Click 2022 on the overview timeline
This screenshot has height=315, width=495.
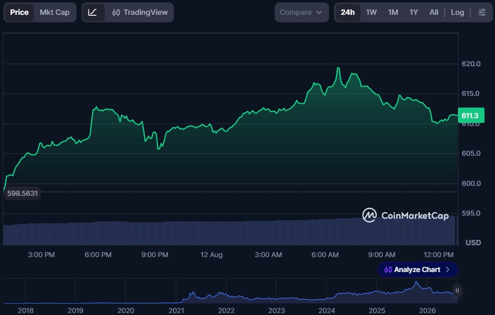coord(226,311)
